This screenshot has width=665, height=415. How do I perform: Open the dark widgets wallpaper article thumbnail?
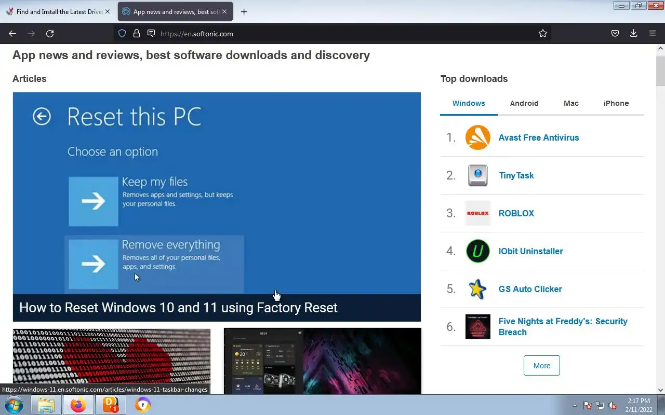(x=323, y=362)
